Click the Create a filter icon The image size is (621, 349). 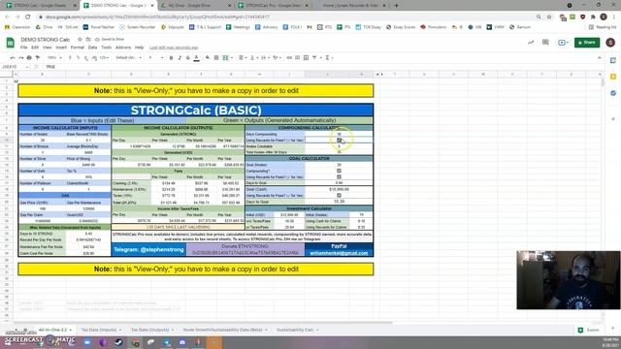314,58
